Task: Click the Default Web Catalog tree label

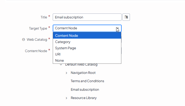Action: [81, 65]
